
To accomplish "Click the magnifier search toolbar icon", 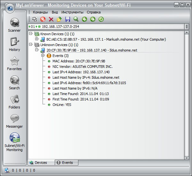I will click(x=76, y=20).
